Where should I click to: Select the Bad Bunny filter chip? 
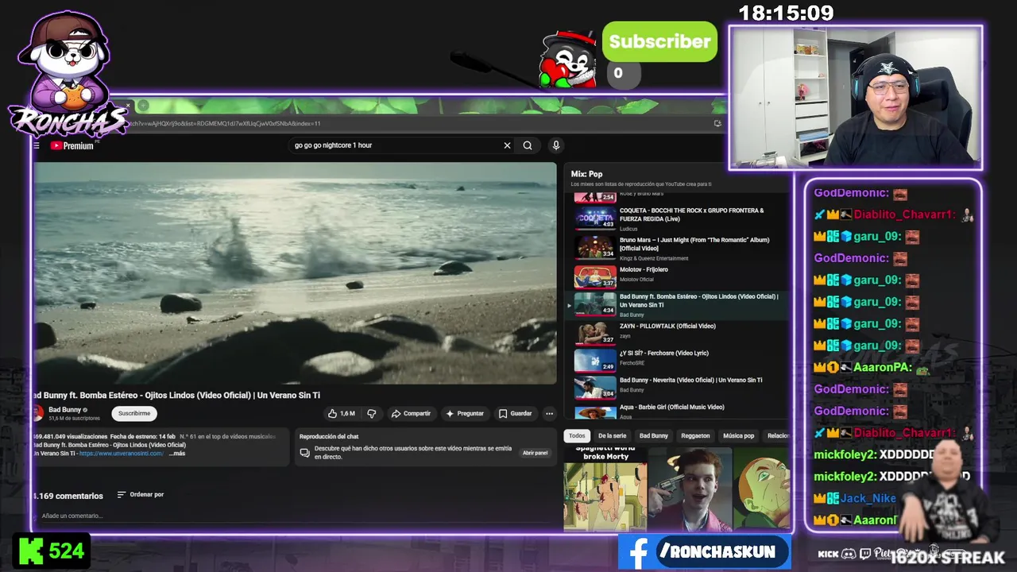[x=654, y=435]
